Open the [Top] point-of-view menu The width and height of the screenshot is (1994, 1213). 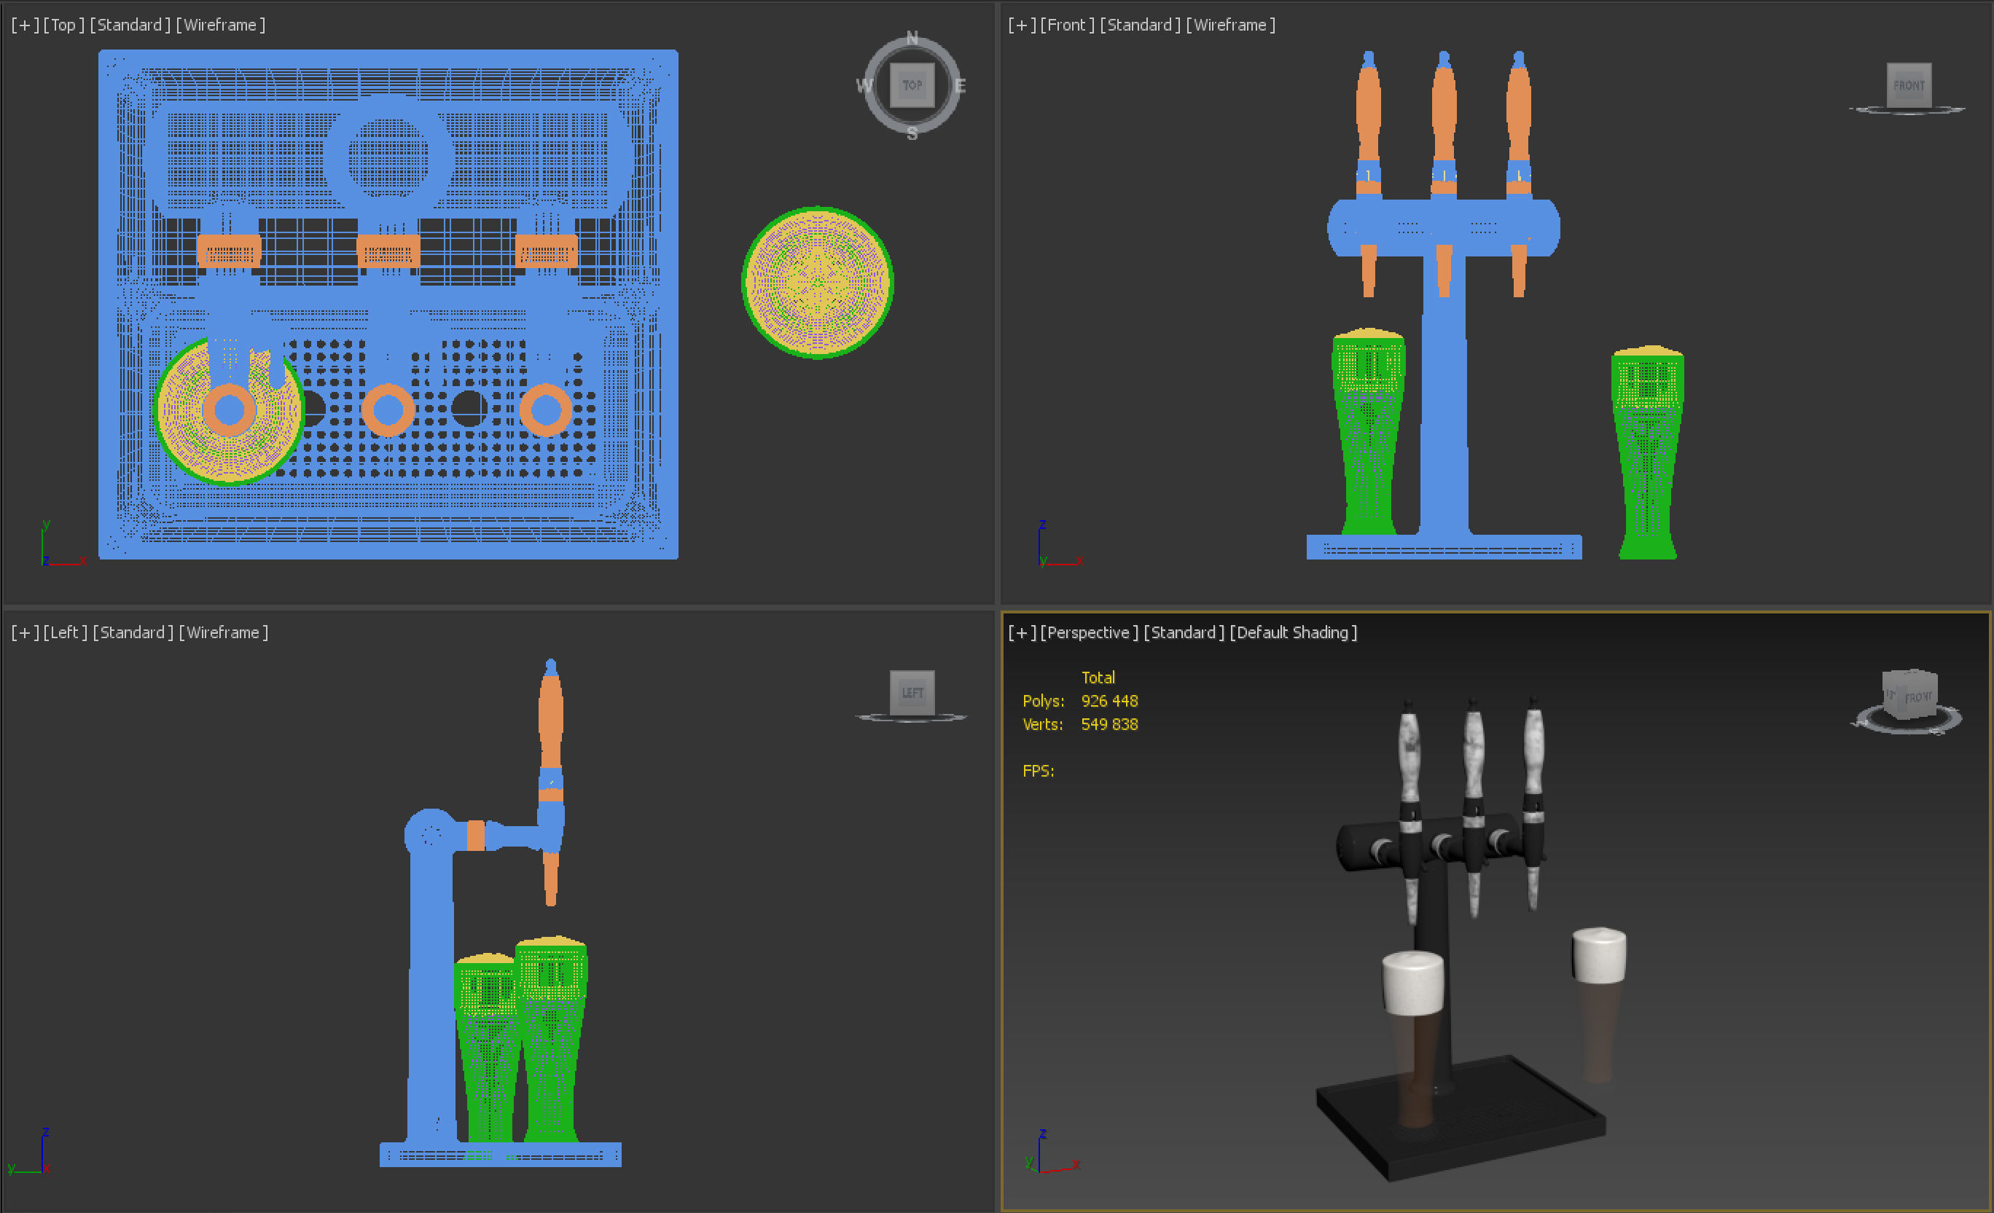point(64,25)
